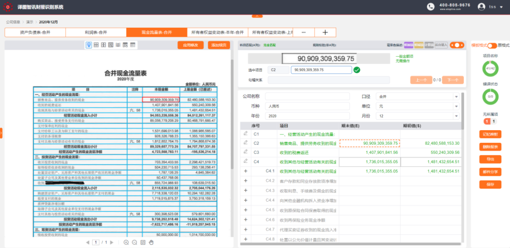Viewport: 510px width, 248px height.
Task: Click cell 1,407,901,841.56 in right table
Action: click(x=369, y=152)
